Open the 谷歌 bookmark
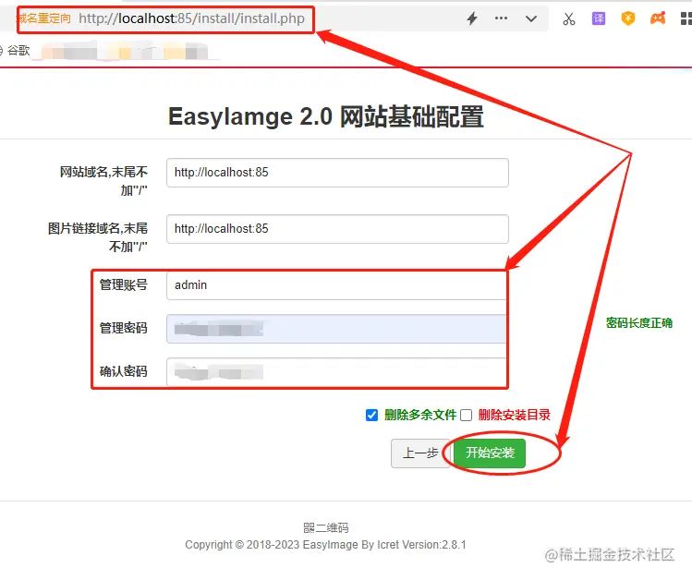Image resolution: width=692 pixels, height=580 pixels. coord(15,51)
